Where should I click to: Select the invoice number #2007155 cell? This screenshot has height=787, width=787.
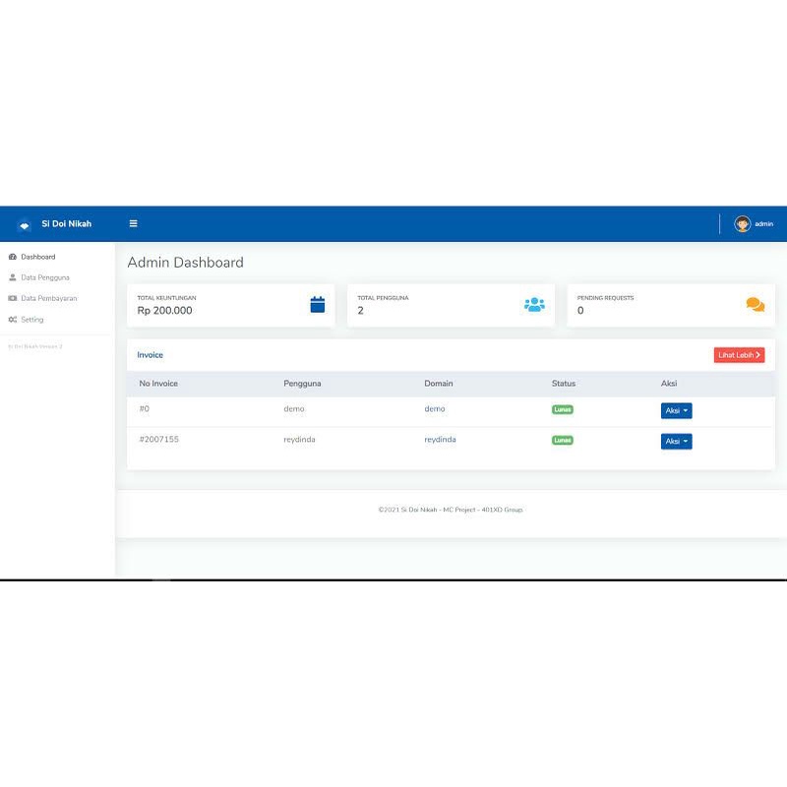[158, 439]
